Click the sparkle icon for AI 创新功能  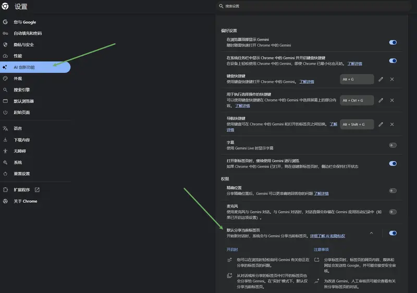tap(5, 67)
